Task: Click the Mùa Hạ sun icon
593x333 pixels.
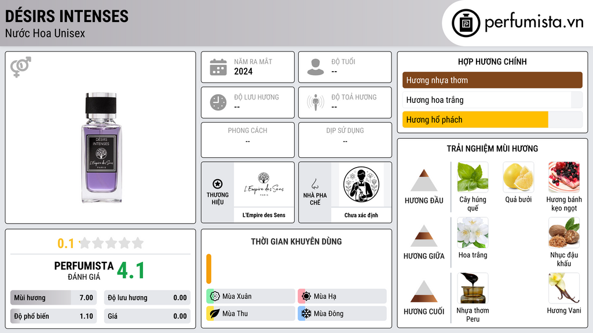Action: 306,297
